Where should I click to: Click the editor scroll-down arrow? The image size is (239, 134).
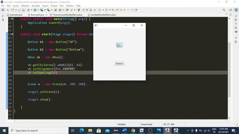pyautogui.click(x=229, y=118)
